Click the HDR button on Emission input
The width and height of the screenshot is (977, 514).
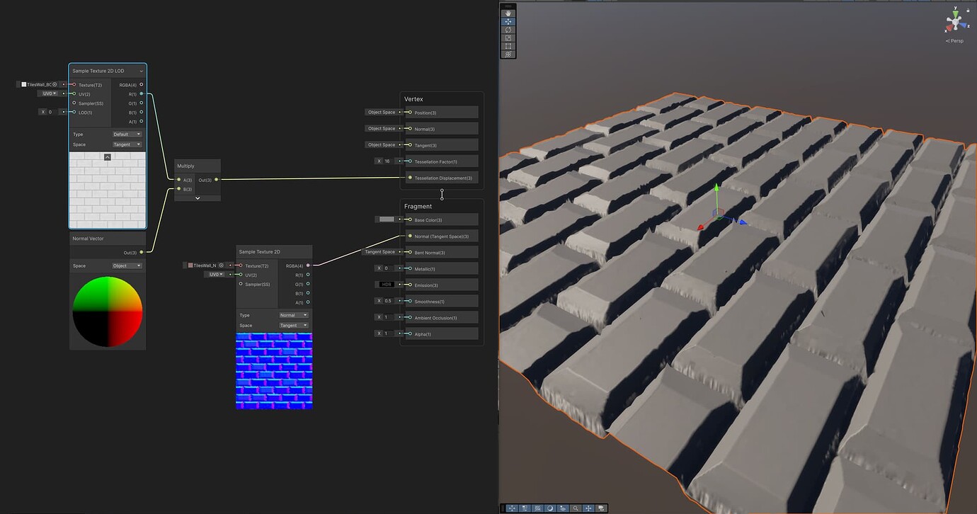(x=387, y=284)
